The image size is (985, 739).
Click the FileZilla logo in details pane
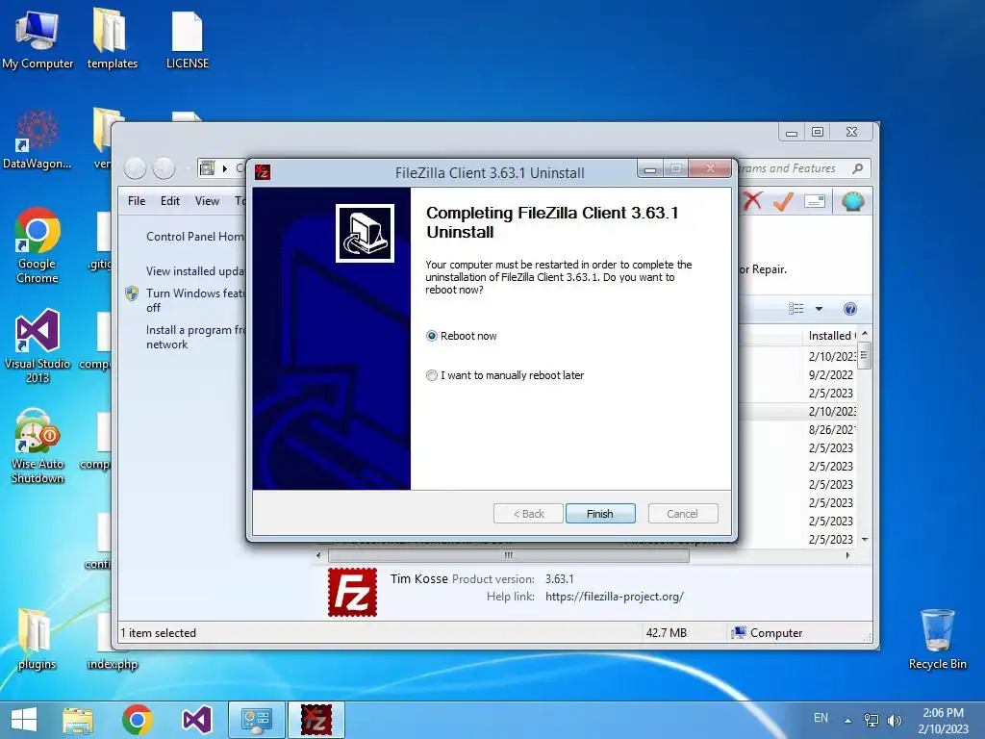(x=352, y=592)
